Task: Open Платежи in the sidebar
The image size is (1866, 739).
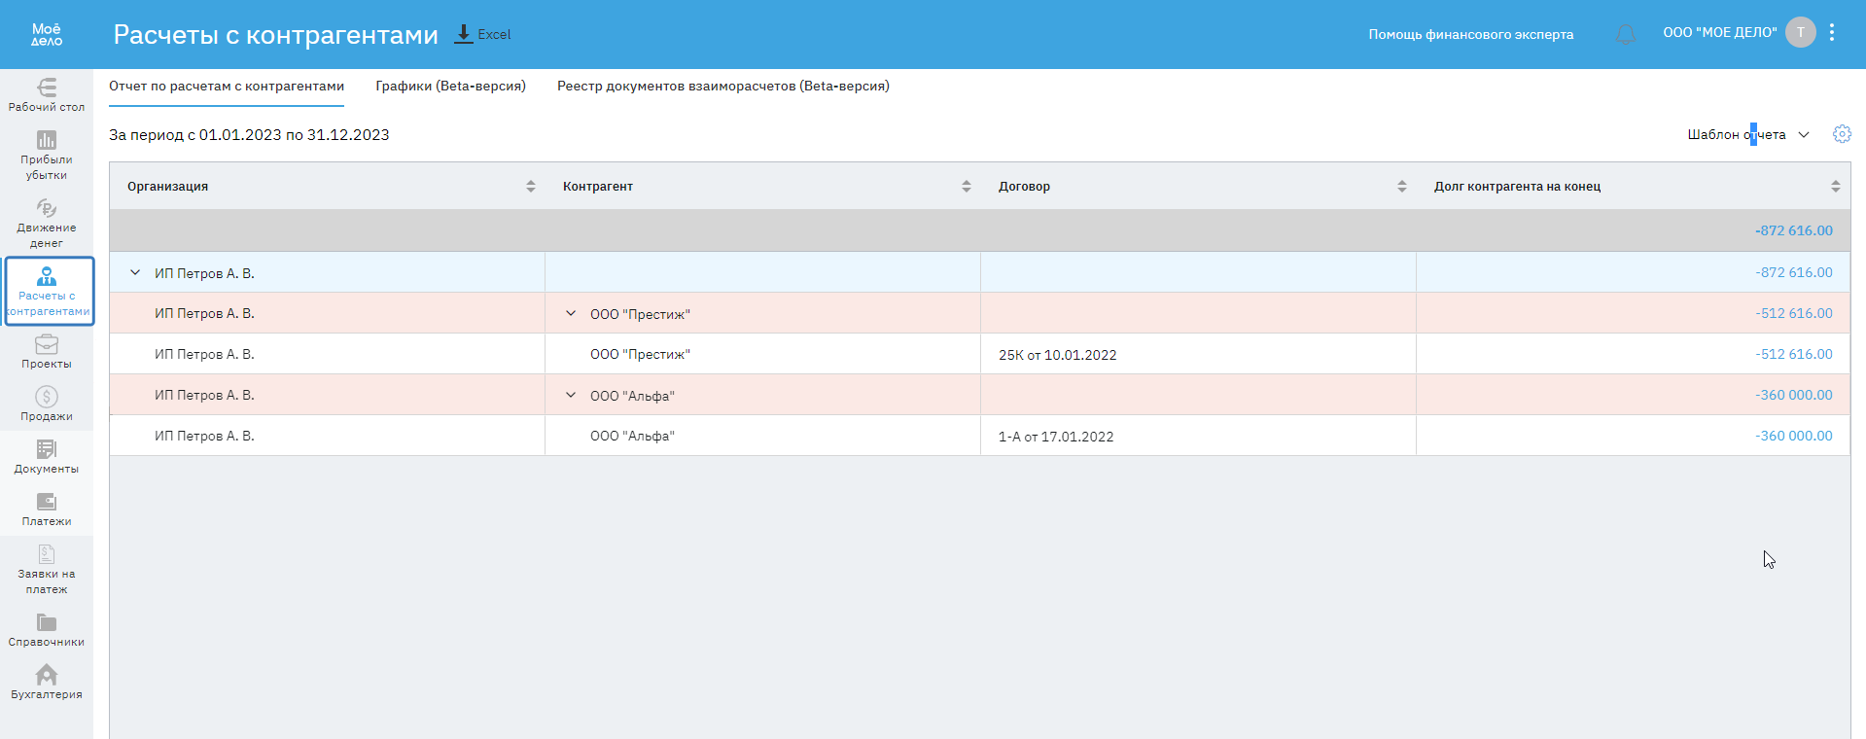Action: 47,510
